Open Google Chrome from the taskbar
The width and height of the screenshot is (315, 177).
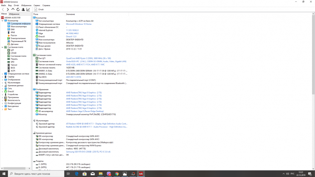(117, 174)
